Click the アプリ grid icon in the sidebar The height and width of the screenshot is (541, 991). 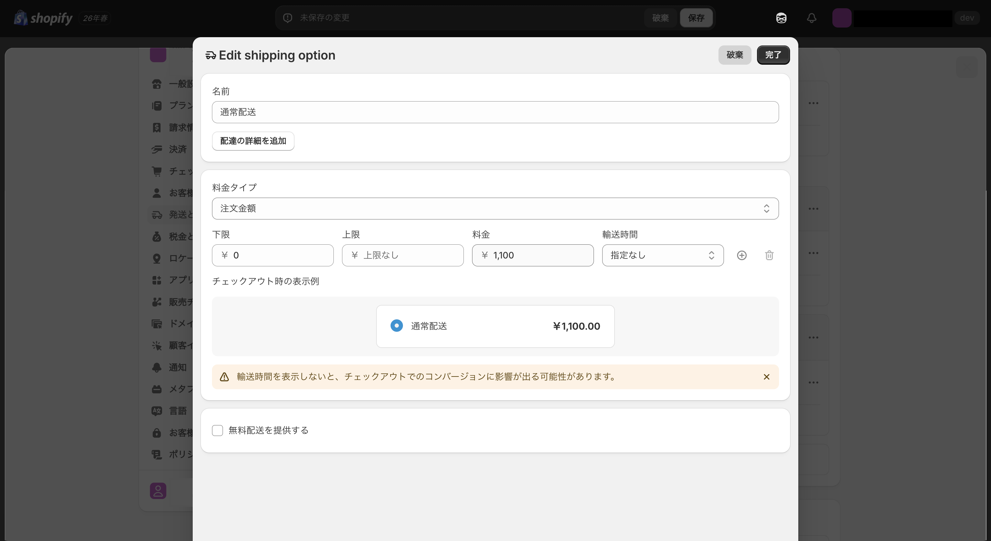157,280
